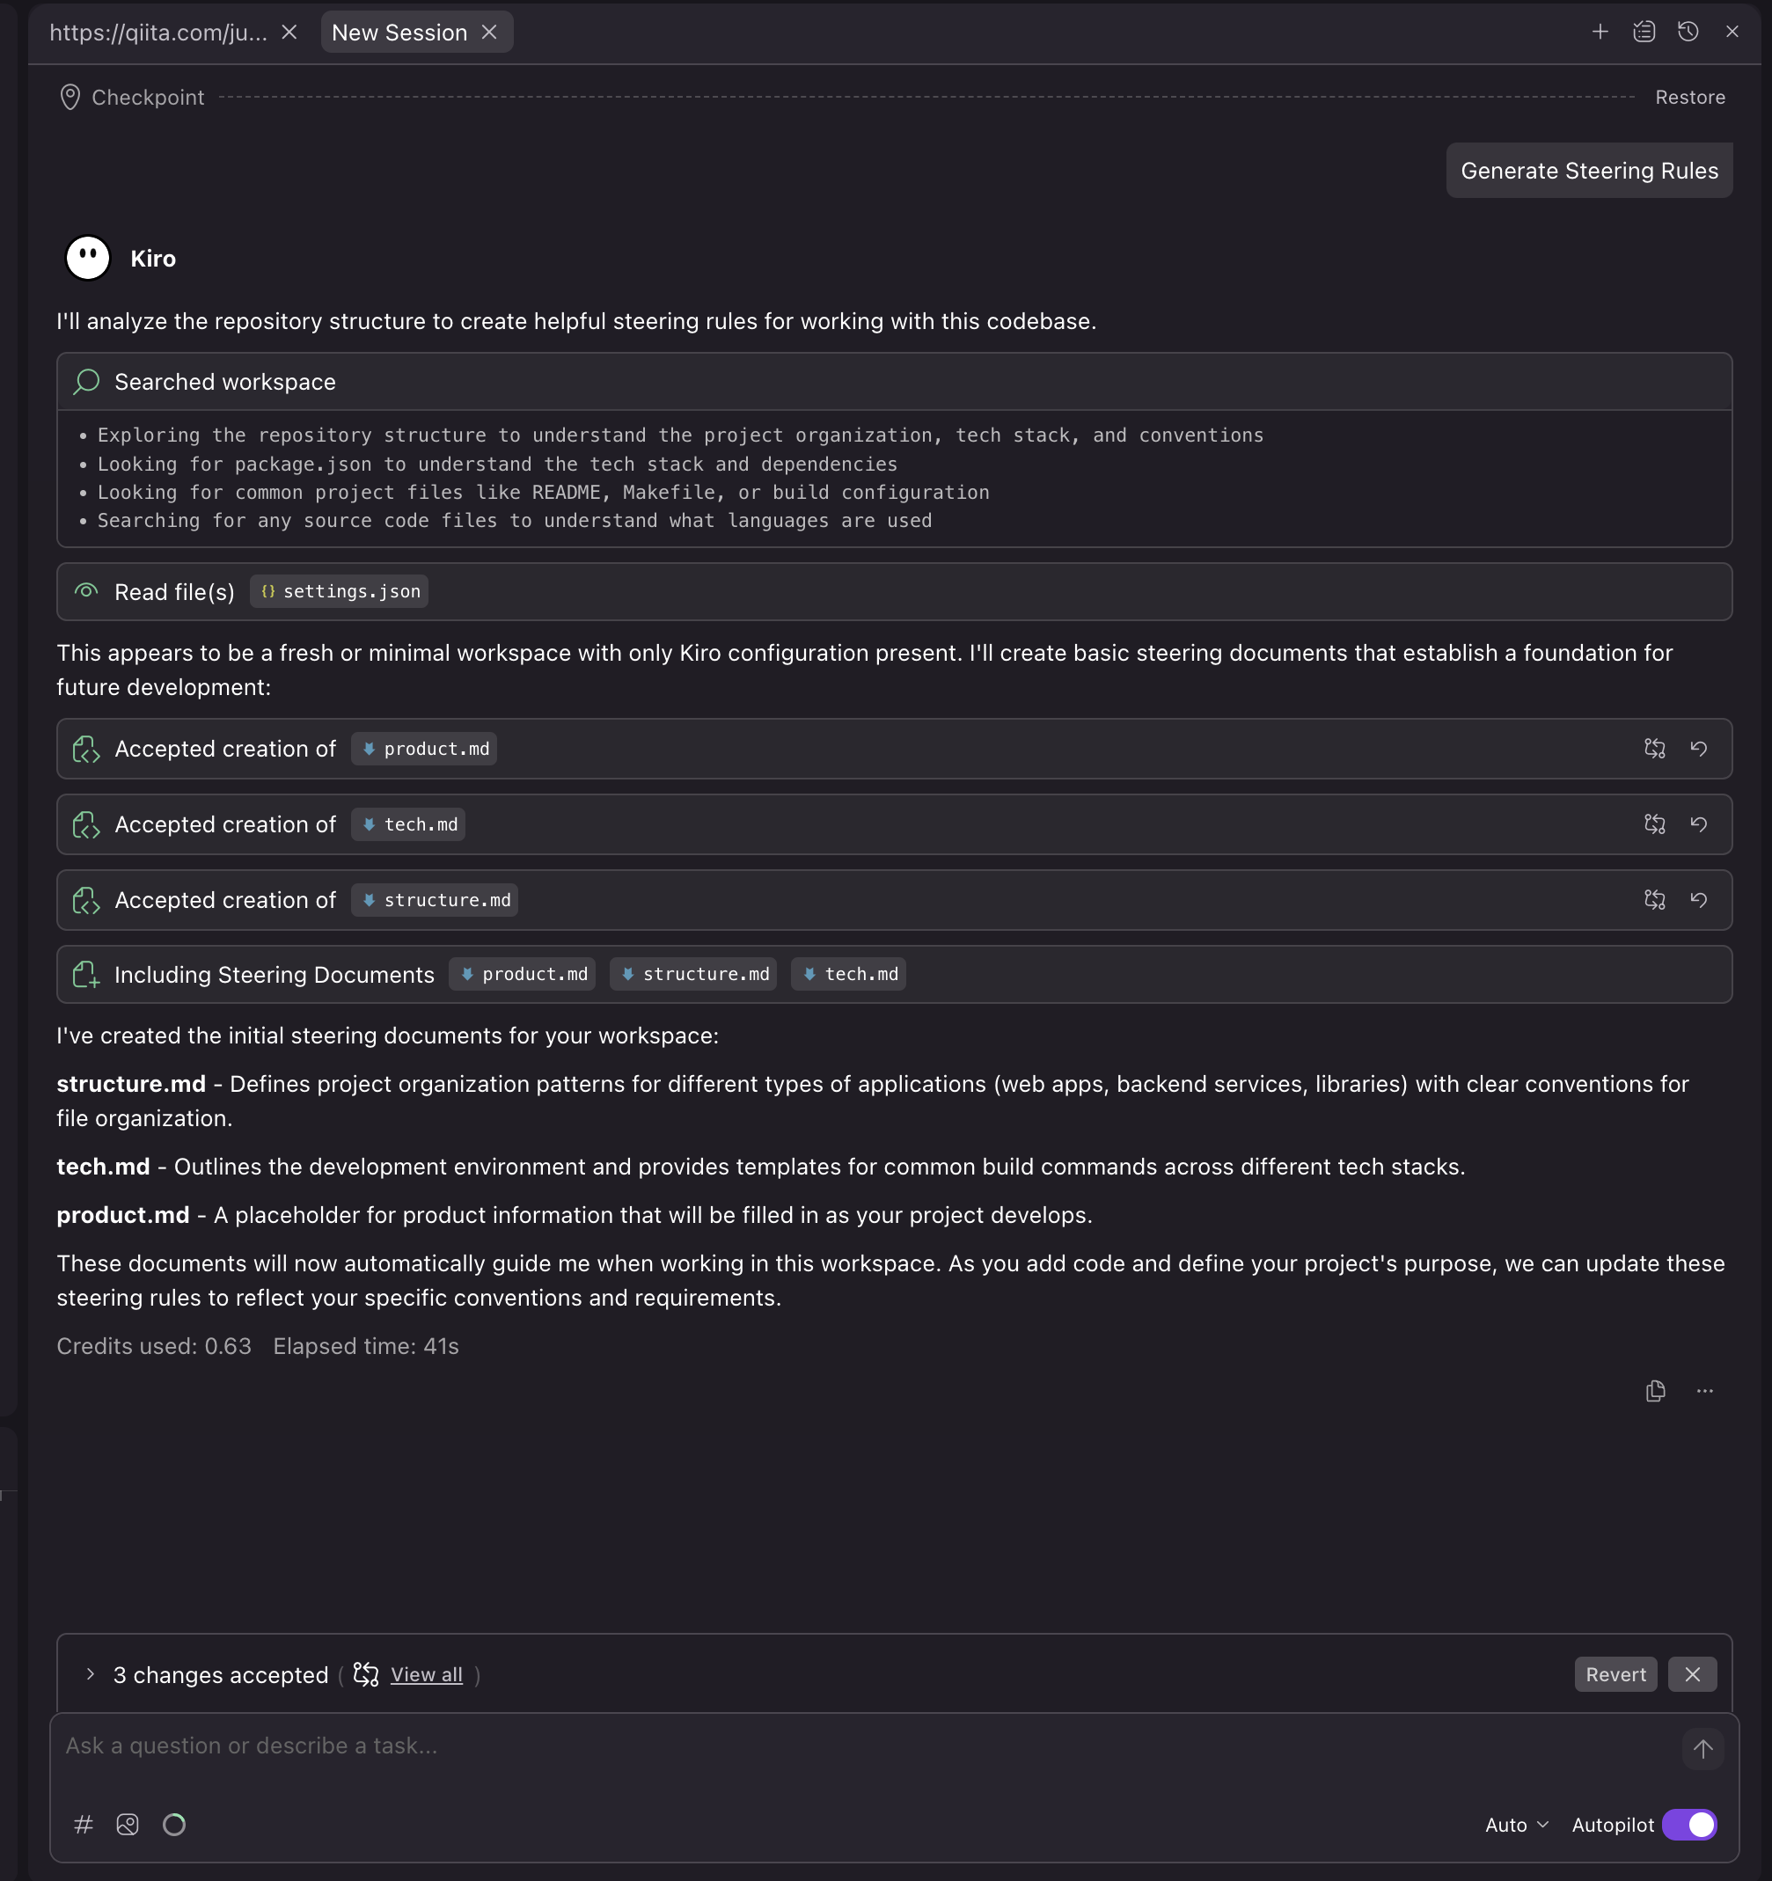Click the new session plus icon
The height and width of the screenshot is (1881, 1772).
[x=1600, y=33]
